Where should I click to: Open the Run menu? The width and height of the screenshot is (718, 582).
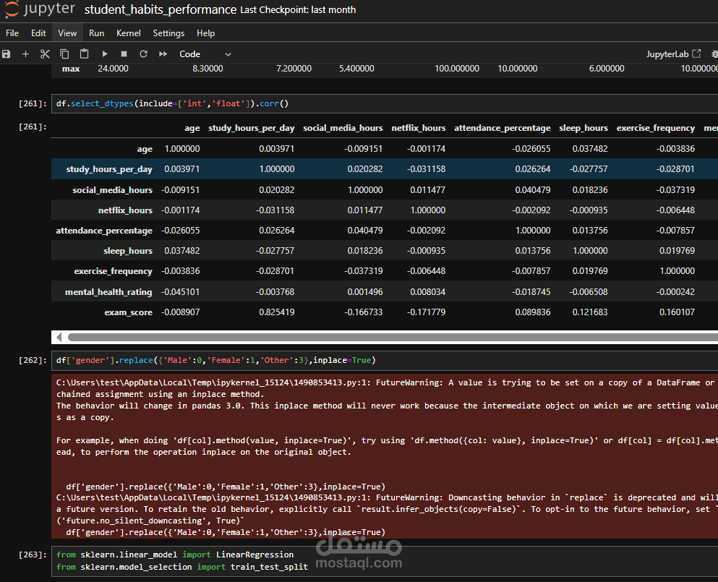click(x=97, y=33)
